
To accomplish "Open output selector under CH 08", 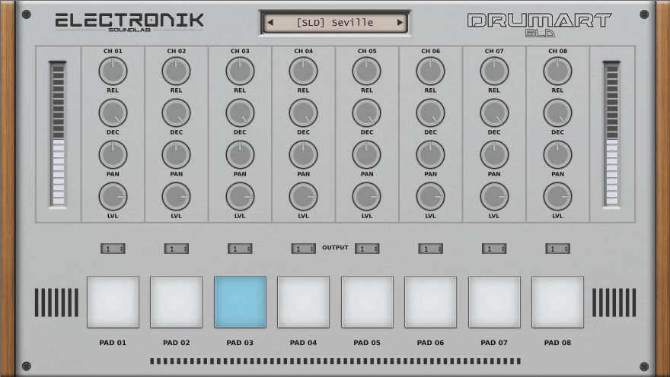I will coord(557,249).
